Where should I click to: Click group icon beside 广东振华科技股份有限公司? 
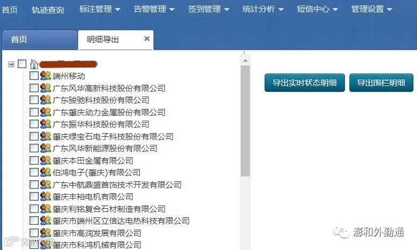click(x=46, y=124)
